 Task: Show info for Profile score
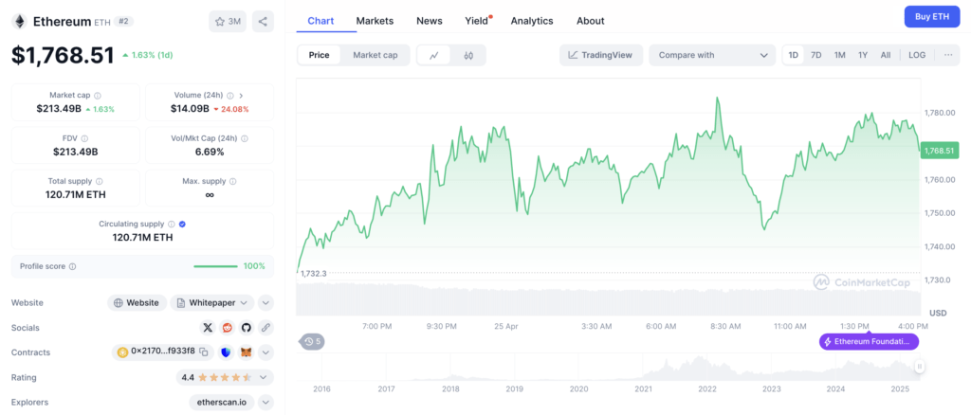(x=72, y=266)
